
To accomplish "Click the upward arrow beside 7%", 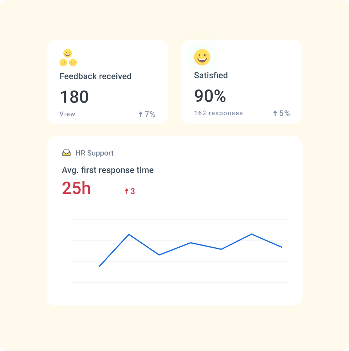I will pos(140,114).
